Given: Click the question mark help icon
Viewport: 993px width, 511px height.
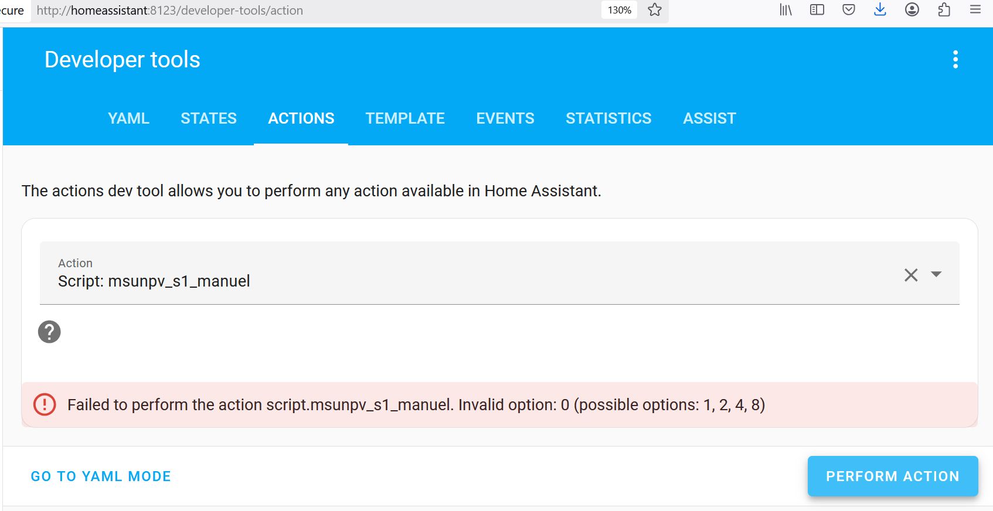Looking at the screenshot, I should [x=49, y=332].
